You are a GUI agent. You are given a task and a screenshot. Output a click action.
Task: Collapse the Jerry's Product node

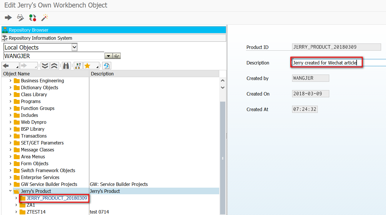tap(10, 191)
